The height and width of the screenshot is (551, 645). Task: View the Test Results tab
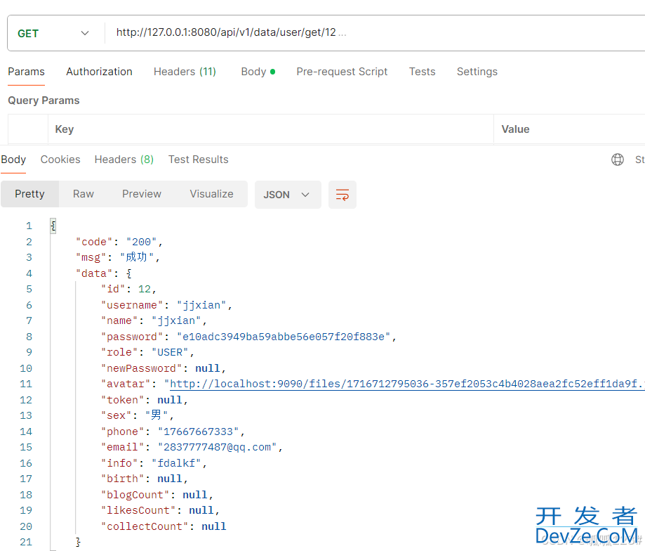click(198, 160)
